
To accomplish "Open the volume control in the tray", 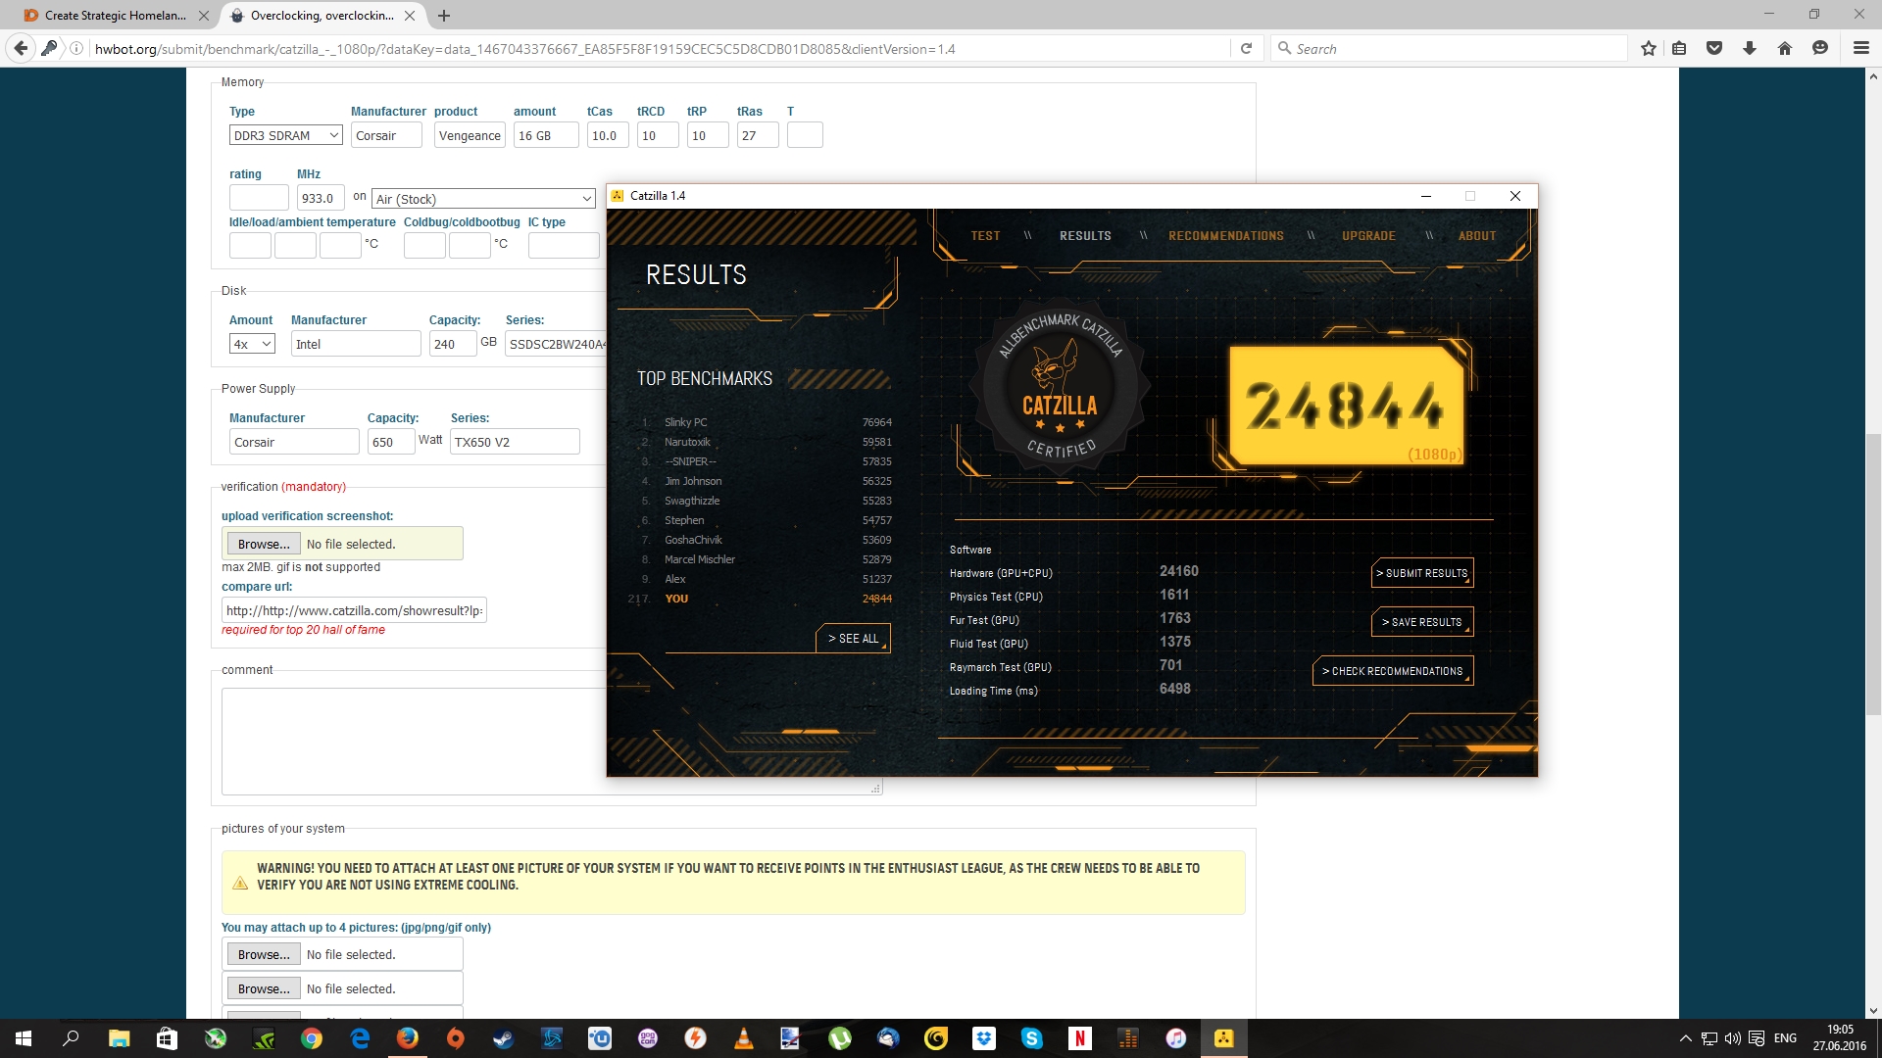I will [x=1733, y=1038].
